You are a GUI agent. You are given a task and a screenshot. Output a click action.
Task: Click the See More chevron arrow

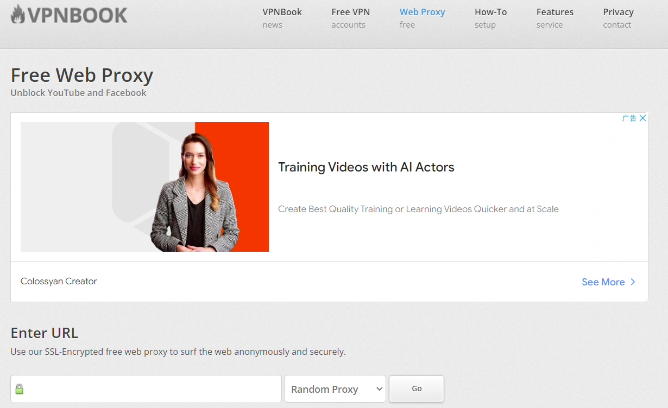(x=633, y=282)
